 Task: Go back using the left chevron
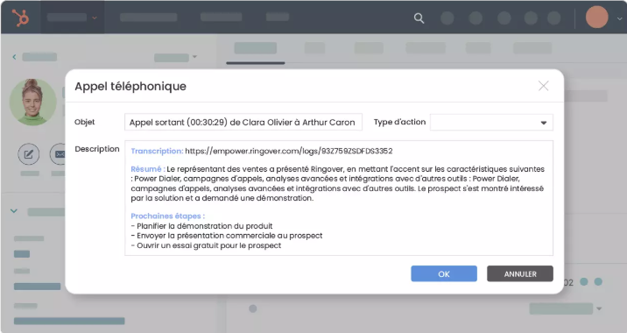click(14, 57)
